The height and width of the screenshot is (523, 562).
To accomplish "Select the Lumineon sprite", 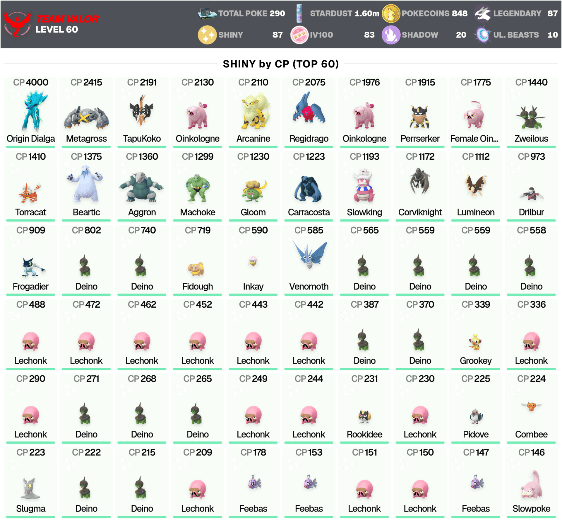I will [x=476, y=185].
